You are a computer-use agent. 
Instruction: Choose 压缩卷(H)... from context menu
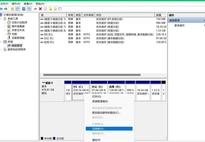[x=109, y=129]
